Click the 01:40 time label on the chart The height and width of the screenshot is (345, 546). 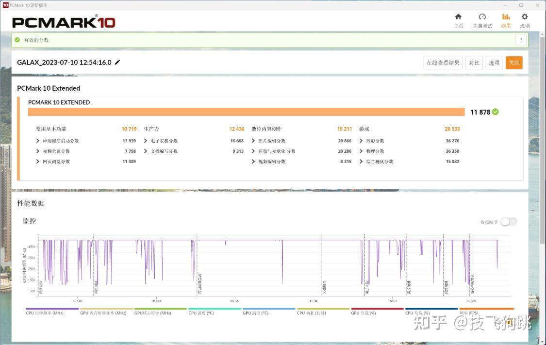tap(78, 301)
